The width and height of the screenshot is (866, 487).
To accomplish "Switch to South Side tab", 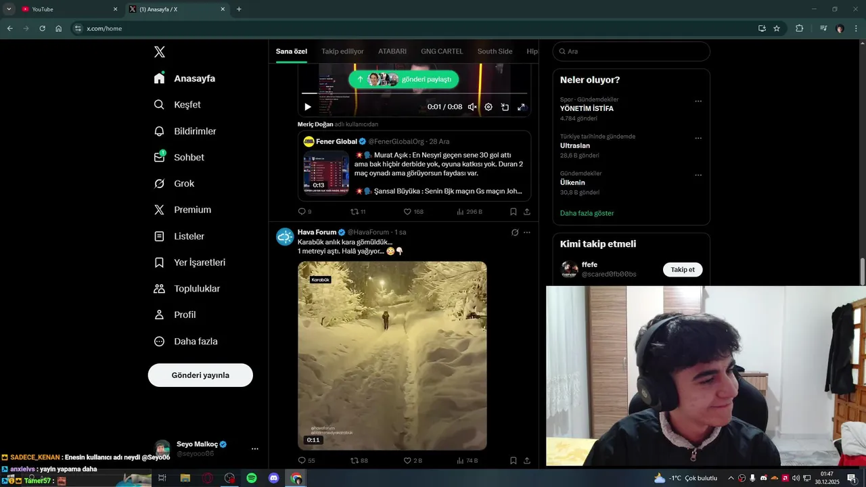I will tap(495, 51).
